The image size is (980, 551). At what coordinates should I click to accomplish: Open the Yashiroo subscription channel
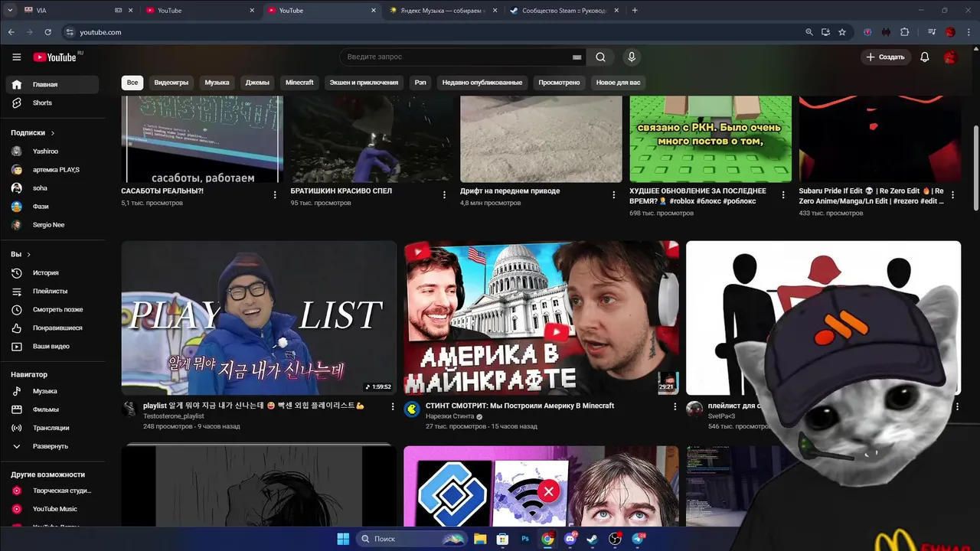tap(52, 152)
